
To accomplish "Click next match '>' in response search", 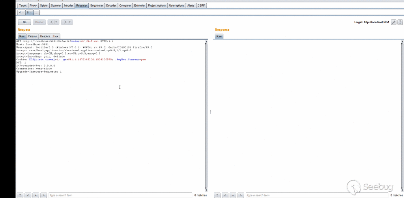I will (241, 195).
